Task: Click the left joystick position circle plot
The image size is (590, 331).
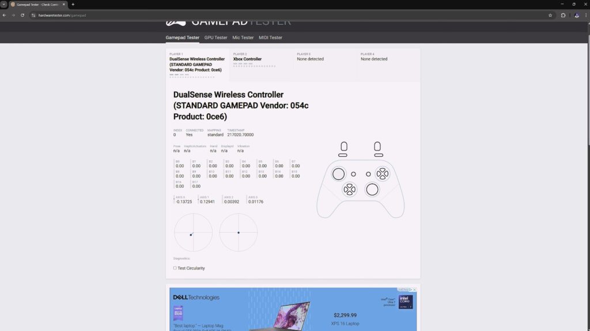Action: [x=194, y=233]
